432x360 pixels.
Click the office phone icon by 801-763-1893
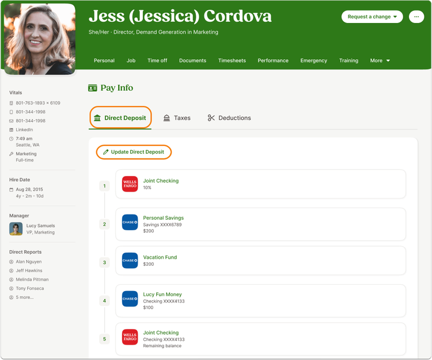pyautogui.click(x=12, y=103)
